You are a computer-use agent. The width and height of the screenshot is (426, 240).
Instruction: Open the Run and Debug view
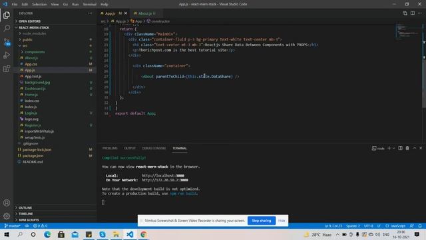[7, 55]
